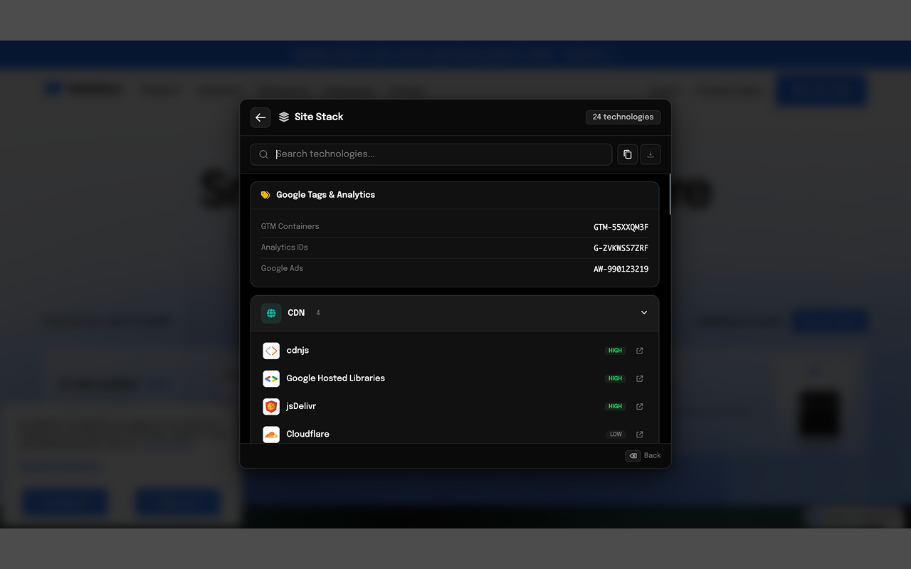
Task: Open cdnjs external link
Action: [640, 351]
